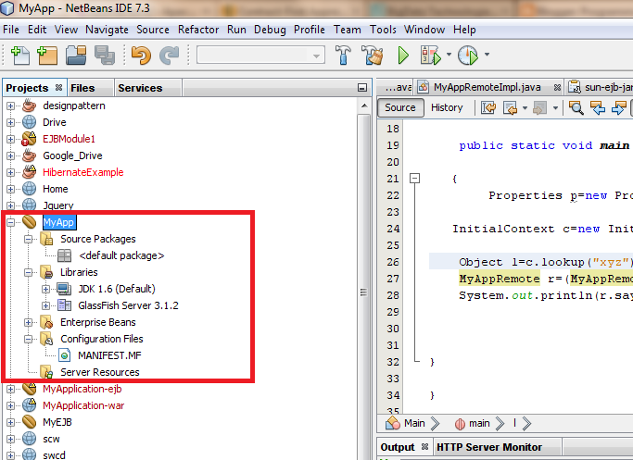The height and width of the screenshot is (460, 633).
Task: Click line number 26 in gutter
Action: coord(393,262)
